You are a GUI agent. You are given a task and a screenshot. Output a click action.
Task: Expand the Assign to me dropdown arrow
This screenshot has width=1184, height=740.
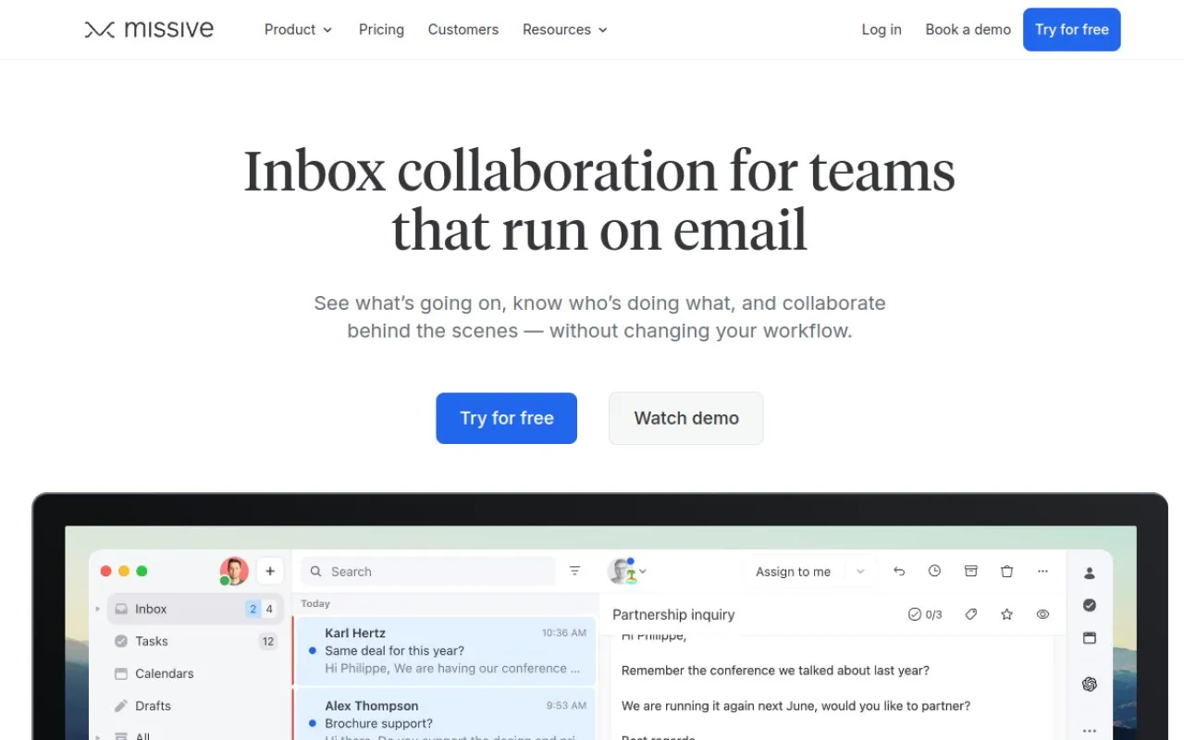coord(860,572)
